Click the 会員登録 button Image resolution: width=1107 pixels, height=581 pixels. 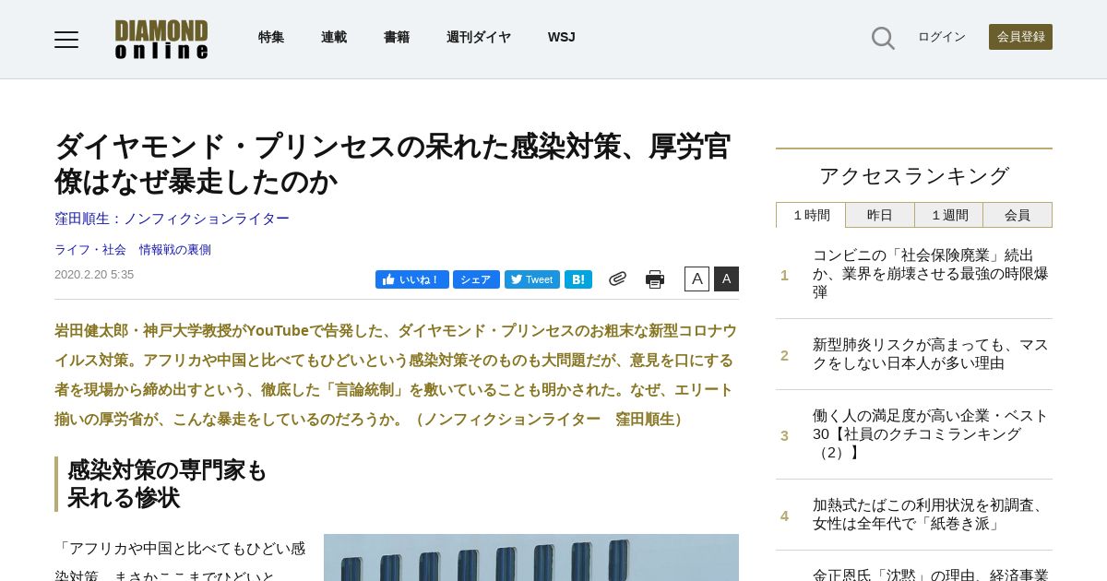[1020, 37]
